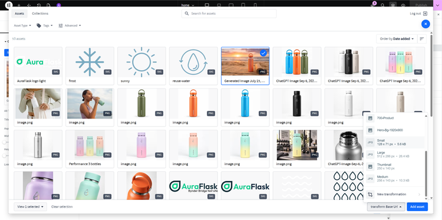442x220 pixels.
Task: Click the Thumbnail preset image icon
Action: [371, 166]
